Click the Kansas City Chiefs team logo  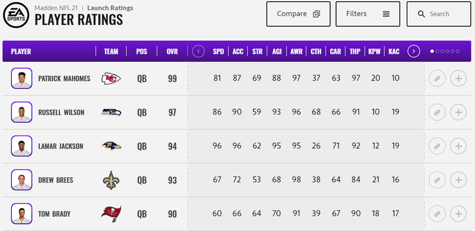tap(111, 79)
